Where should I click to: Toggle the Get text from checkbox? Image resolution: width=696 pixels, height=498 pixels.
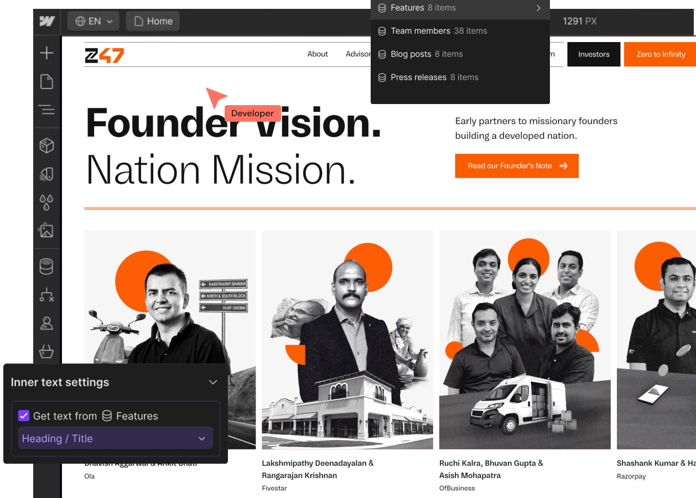(x=24, y=416)
